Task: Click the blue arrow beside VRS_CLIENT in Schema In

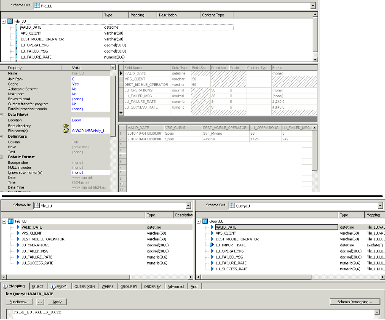Action: point(18,233)
